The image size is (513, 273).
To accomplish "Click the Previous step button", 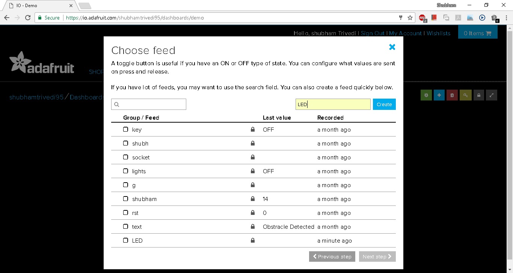I will pos(332,256).
